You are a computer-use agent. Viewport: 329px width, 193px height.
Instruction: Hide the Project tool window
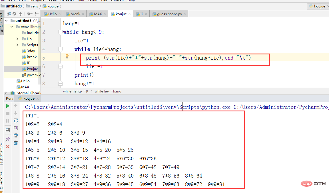[x=37, y=14]
